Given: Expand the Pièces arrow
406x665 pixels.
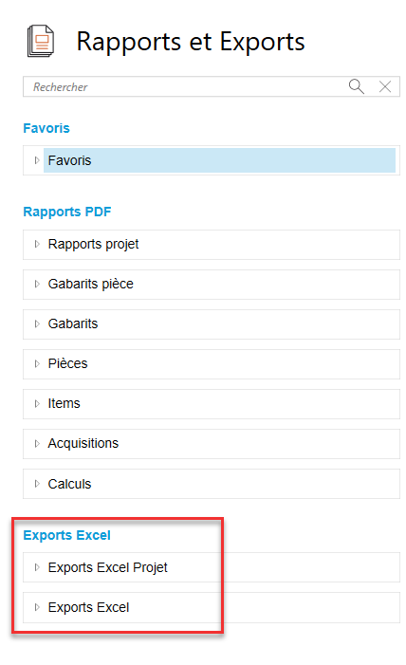Looking at the screenshot, I should (37, 363).
